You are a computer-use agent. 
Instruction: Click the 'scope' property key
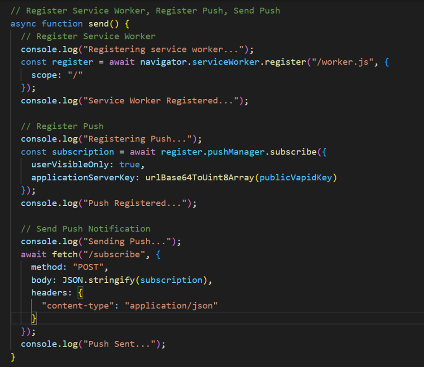pos(43,75)
